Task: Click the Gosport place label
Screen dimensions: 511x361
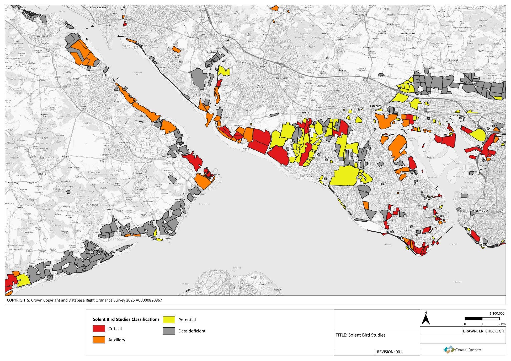Action: click(441, 216)
